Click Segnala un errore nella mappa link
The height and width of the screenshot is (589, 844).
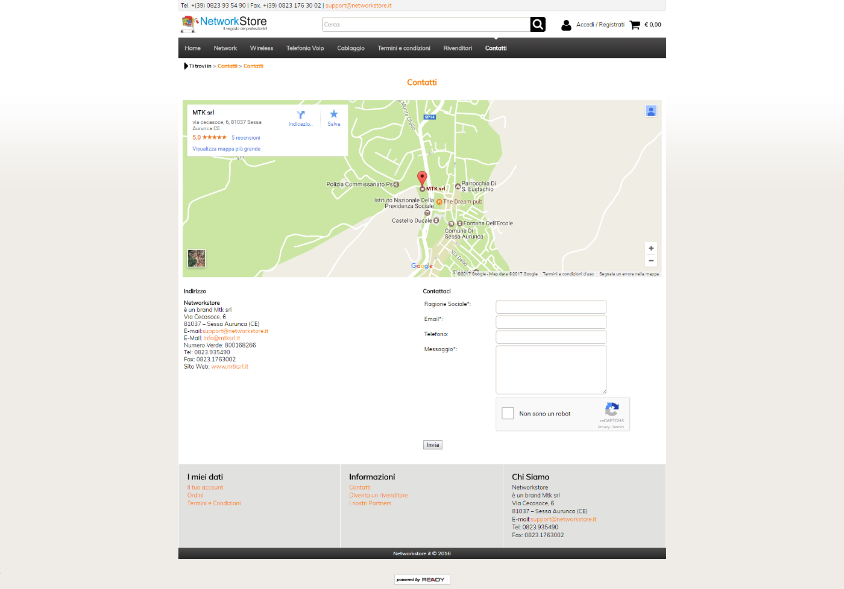(x=629, y=274)
